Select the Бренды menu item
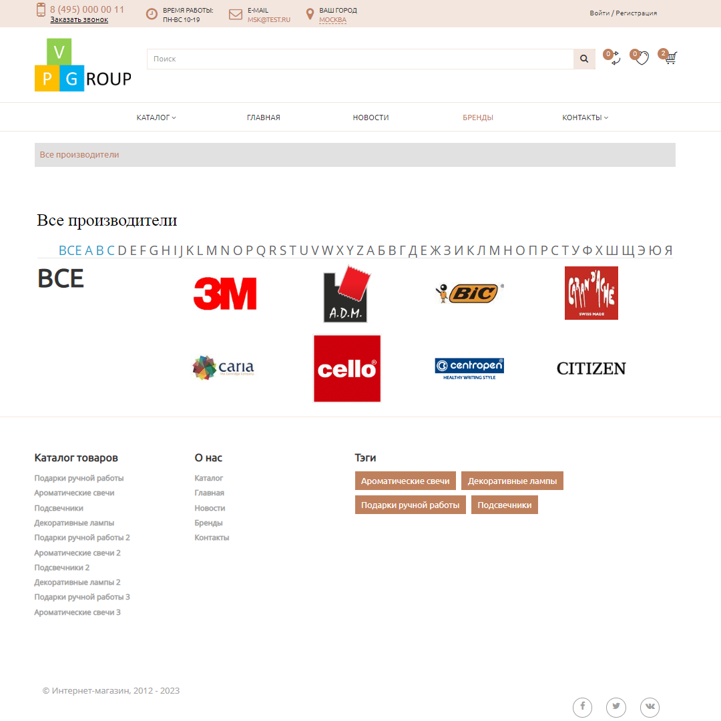 coord(478,117)
